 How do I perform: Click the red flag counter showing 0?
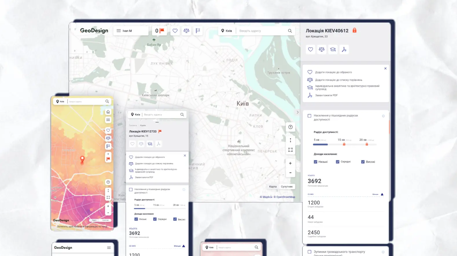coord(160,31)
